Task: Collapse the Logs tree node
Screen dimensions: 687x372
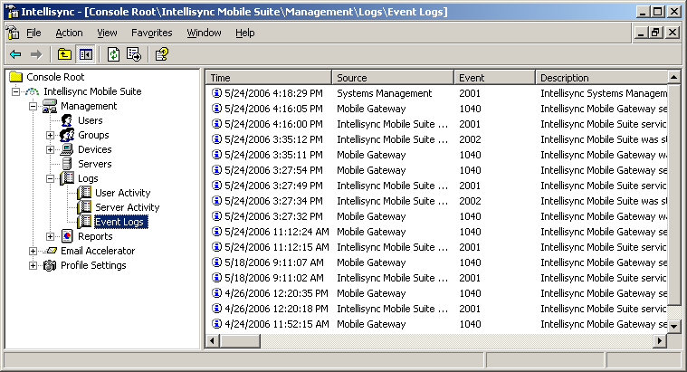Action: coord(50,179)
